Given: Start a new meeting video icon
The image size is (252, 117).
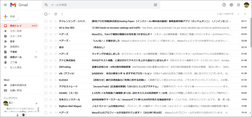Looking at the screenshot, I should 5,85.
